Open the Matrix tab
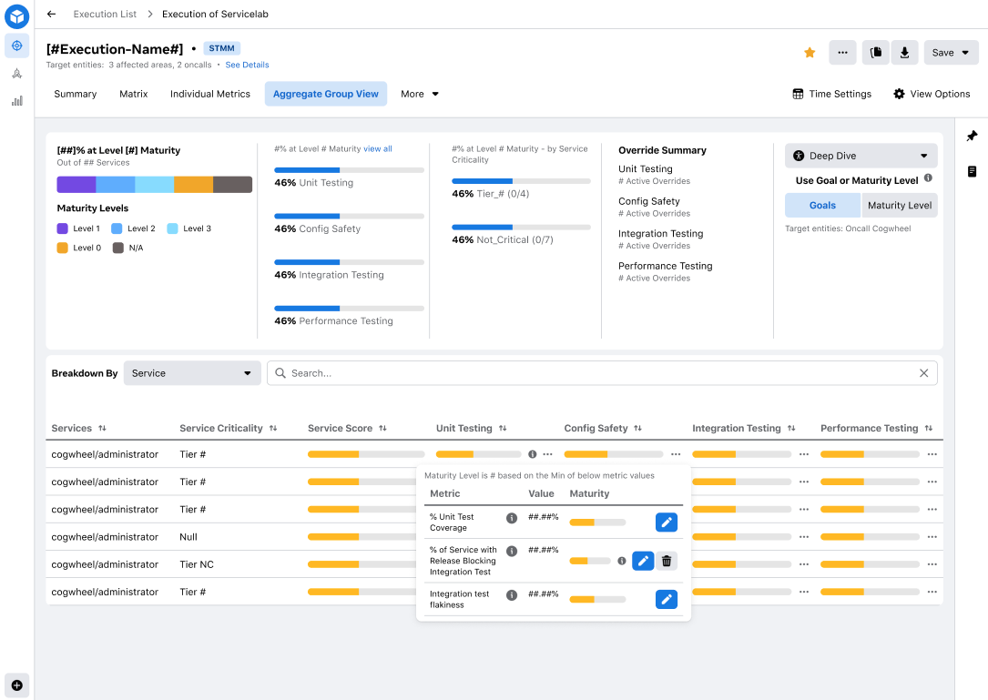The width and height of the screenshot is (988, 700). tap(134, 94)
